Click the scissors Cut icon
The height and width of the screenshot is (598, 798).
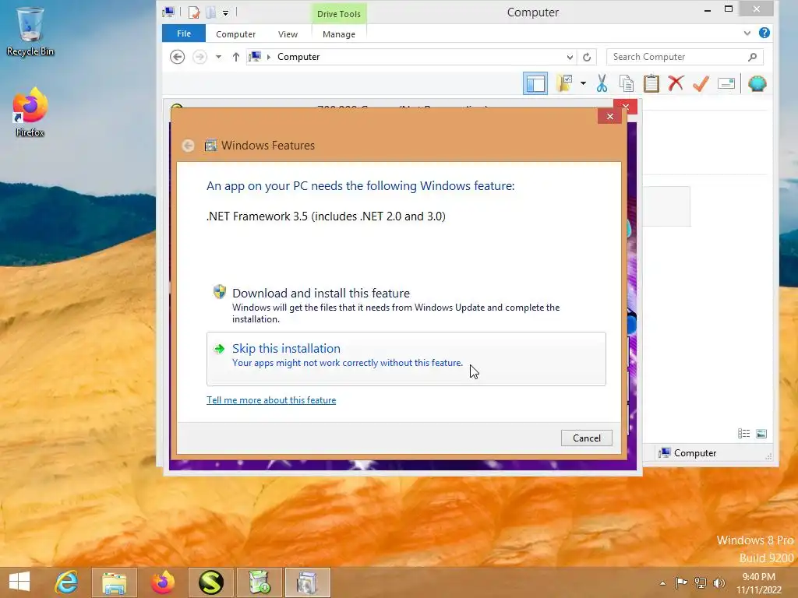602,83
